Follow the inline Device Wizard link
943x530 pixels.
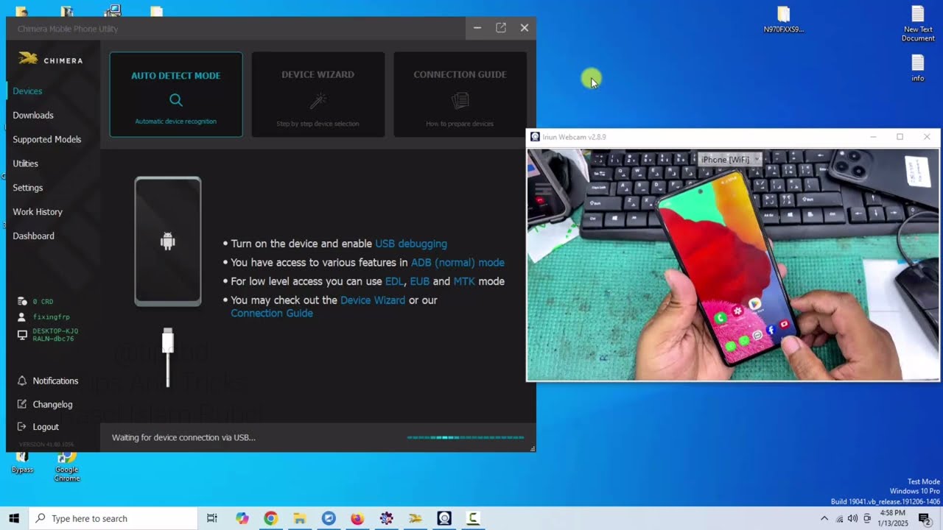373,300
